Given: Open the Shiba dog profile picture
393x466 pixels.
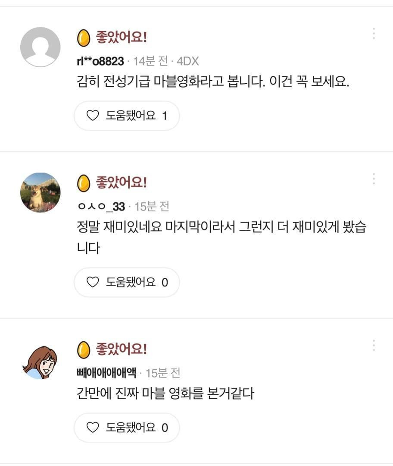Looking at the screenshot, I should [x=41, y=192].
